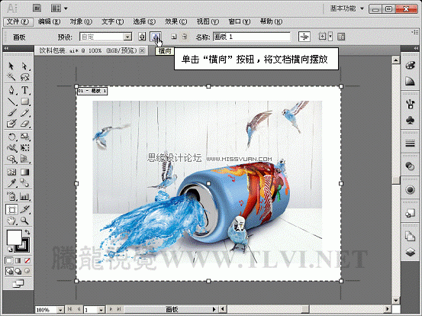The width and height of the screenshot is (422, 316).
Task: Open the Arrange Documents dropdown
Action: (x=59, y=8)
